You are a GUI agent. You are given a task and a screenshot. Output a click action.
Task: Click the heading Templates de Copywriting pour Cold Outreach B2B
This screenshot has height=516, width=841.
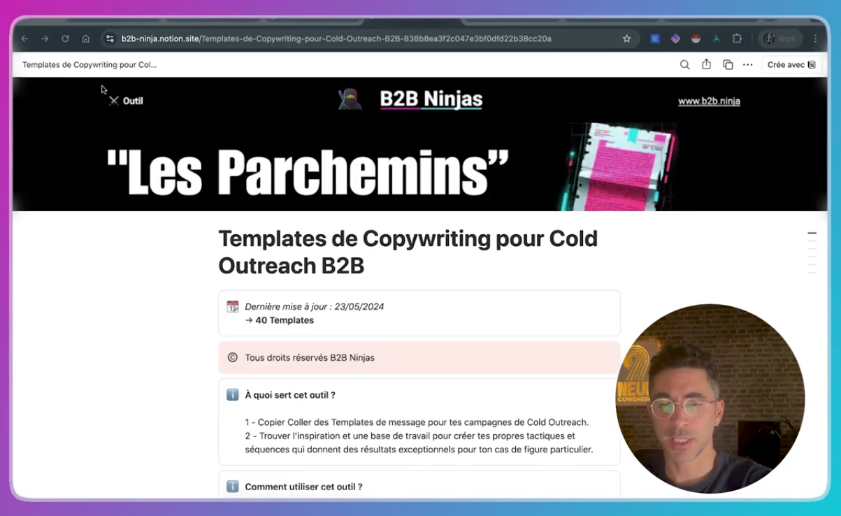coord(408,252)
